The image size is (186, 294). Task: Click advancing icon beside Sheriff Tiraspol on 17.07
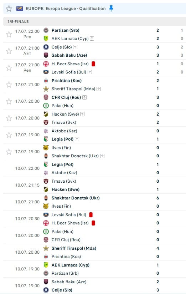[99, 89]
